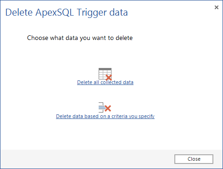Click the 'Delete ApexSQL Trigger data' title
The width and height of the screenshot is (223, 169).
[67, 12]
